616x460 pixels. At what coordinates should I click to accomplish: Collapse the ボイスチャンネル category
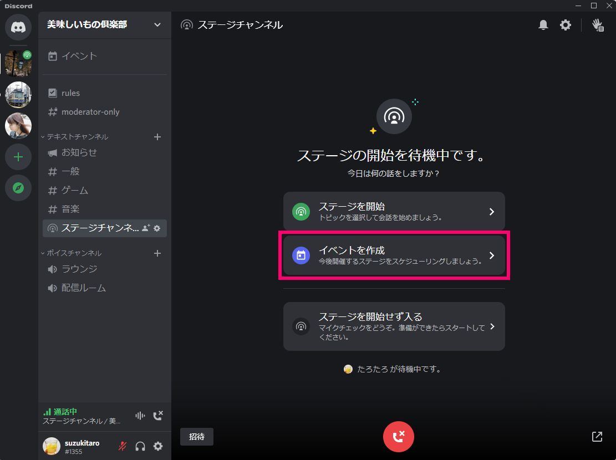coord(72,253)
